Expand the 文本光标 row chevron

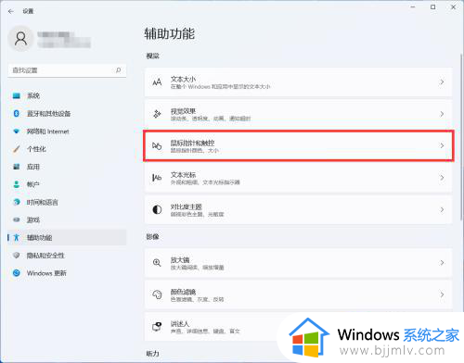pyautogui.click(x=442, y=178)
